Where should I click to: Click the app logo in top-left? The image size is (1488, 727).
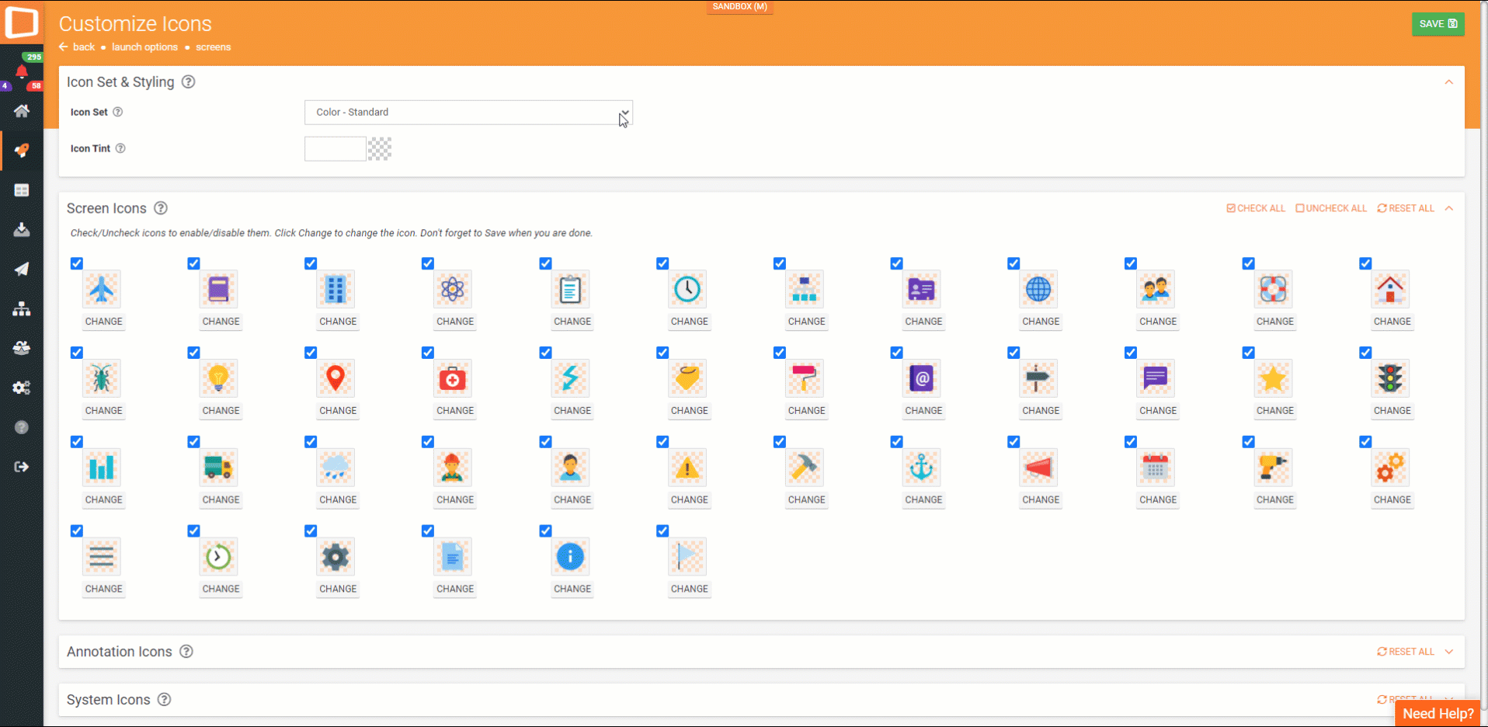coord(22,22)
